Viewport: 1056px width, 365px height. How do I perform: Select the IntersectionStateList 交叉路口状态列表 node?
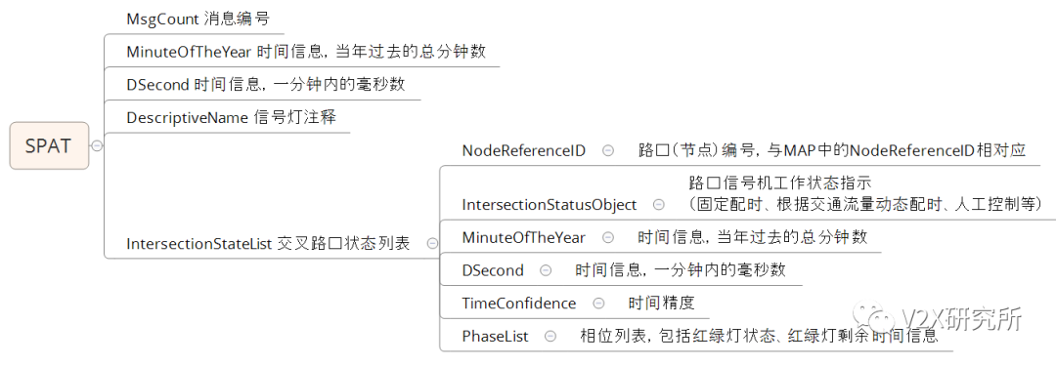click(x=268, y=244)
